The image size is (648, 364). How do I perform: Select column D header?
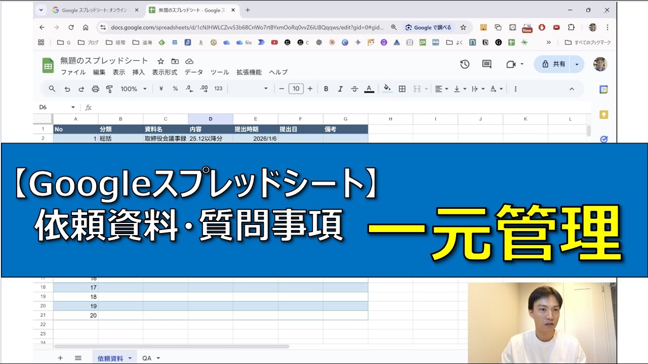pos(211,119)
